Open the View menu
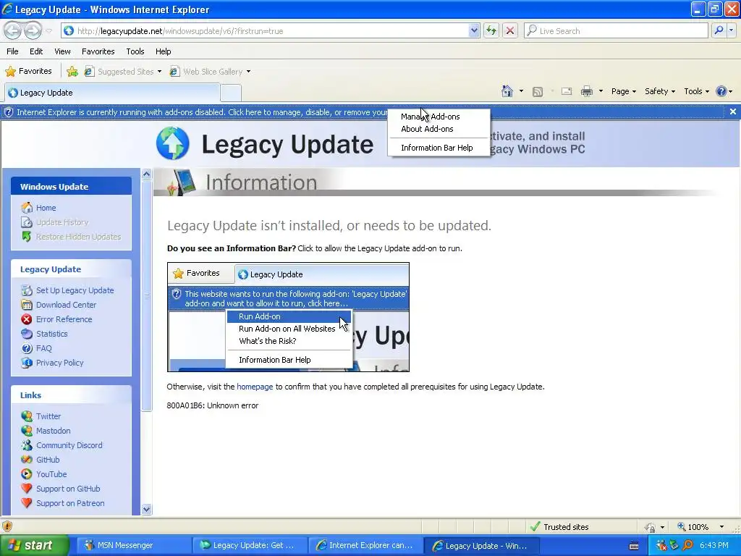 (x=62, y=51)
